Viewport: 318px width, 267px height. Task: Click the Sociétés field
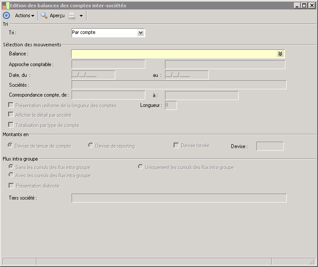[179, 85]
